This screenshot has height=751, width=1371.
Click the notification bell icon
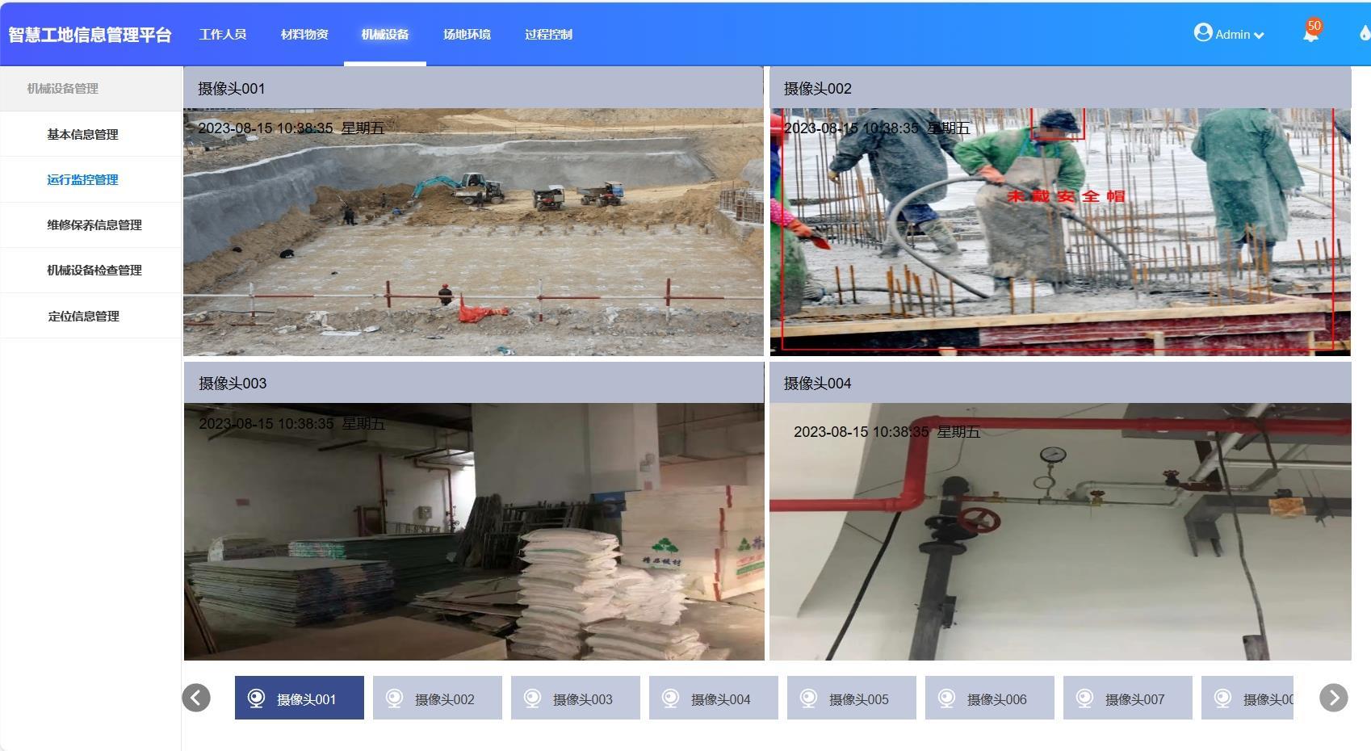[1310, 35]
